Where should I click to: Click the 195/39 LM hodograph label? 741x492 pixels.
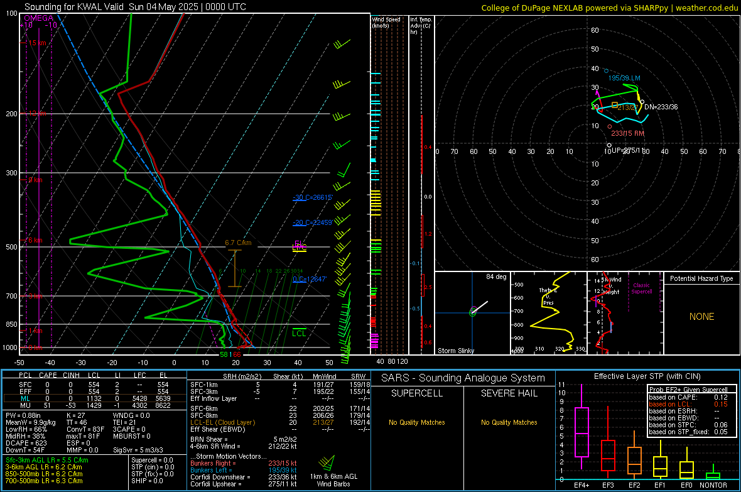point(624,78)
